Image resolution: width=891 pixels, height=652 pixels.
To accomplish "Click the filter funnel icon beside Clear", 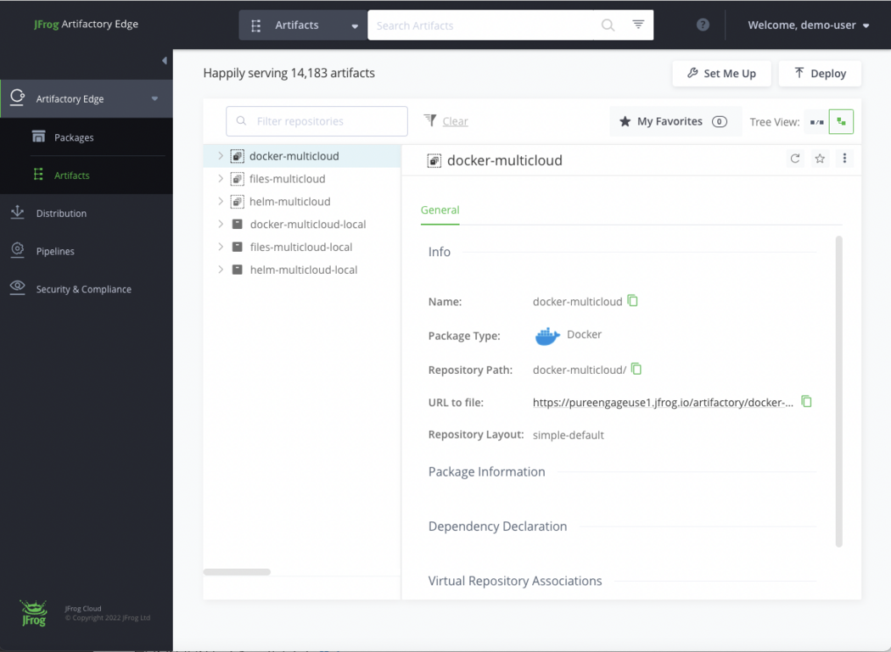I will [430, 120].
